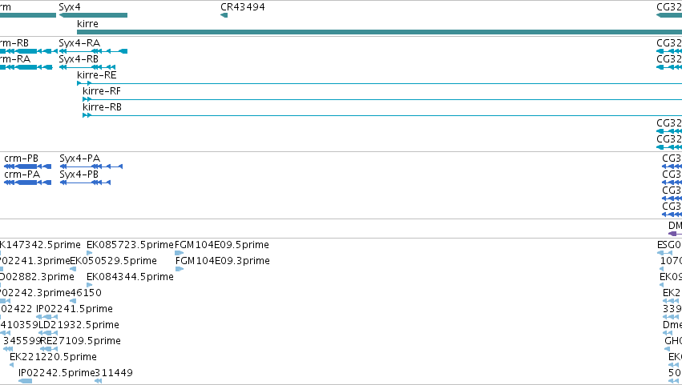Viewport: 682px width, 385px height.
Task: Select the IP02241.5prime EST label
Action: [x=75, y=309]
